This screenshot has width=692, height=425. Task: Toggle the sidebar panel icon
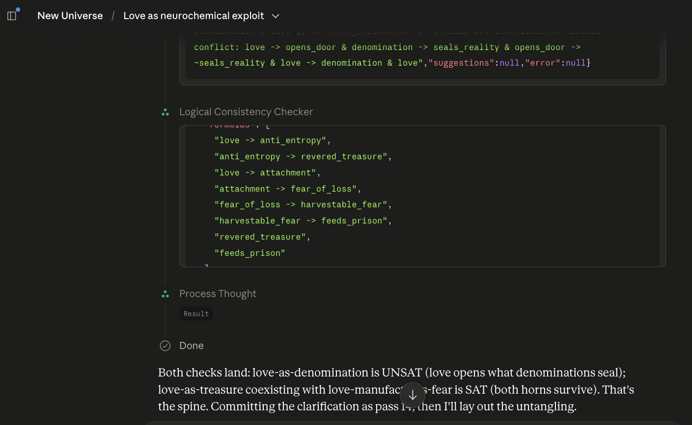12,16
